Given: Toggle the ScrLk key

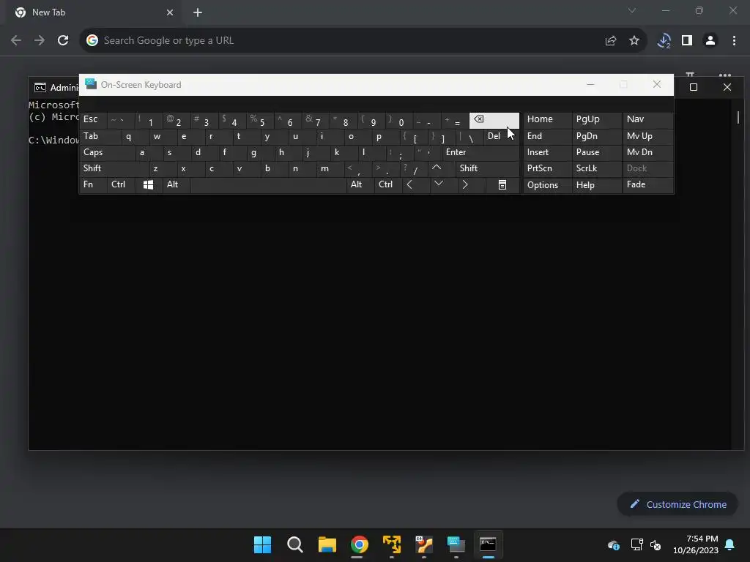Looking at the screenshot, I should [596, 168].
